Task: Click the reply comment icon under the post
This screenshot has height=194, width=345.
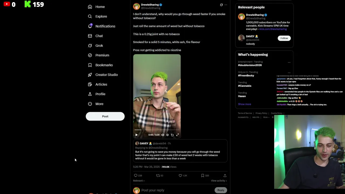Action: [x=136, y=175]
